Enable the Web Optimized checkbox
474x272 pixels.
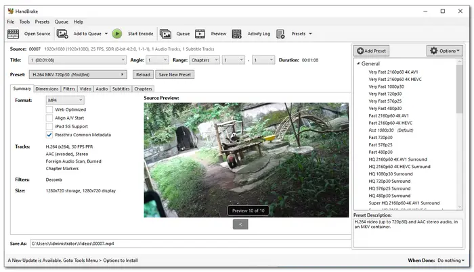(x=49, y=109)
